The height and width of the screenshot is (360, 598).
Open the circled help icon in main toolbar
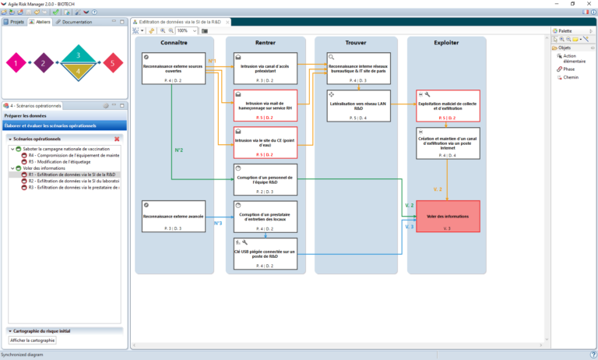tap(94, 12)
